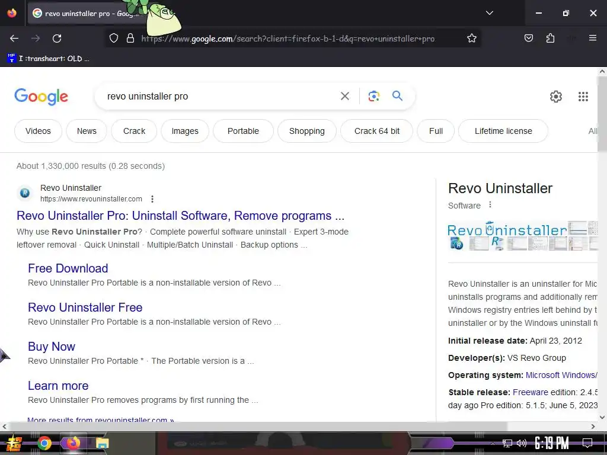Screen dimensions: 607x455
Task: Select the Crack 64 bit chip
Action: tap(376, 131)
